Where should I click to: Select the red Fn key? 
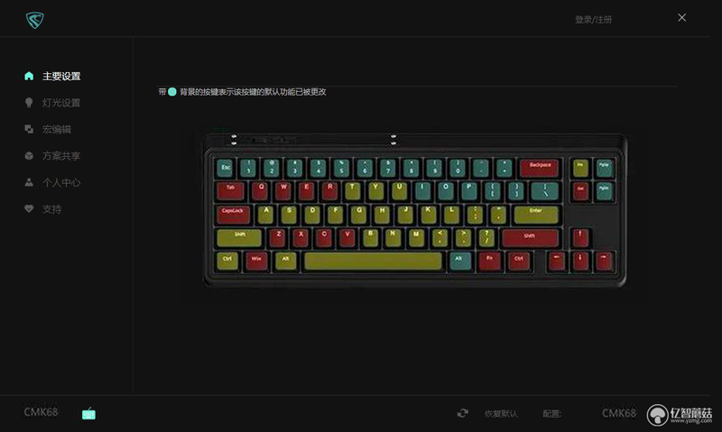coord(490,261)
